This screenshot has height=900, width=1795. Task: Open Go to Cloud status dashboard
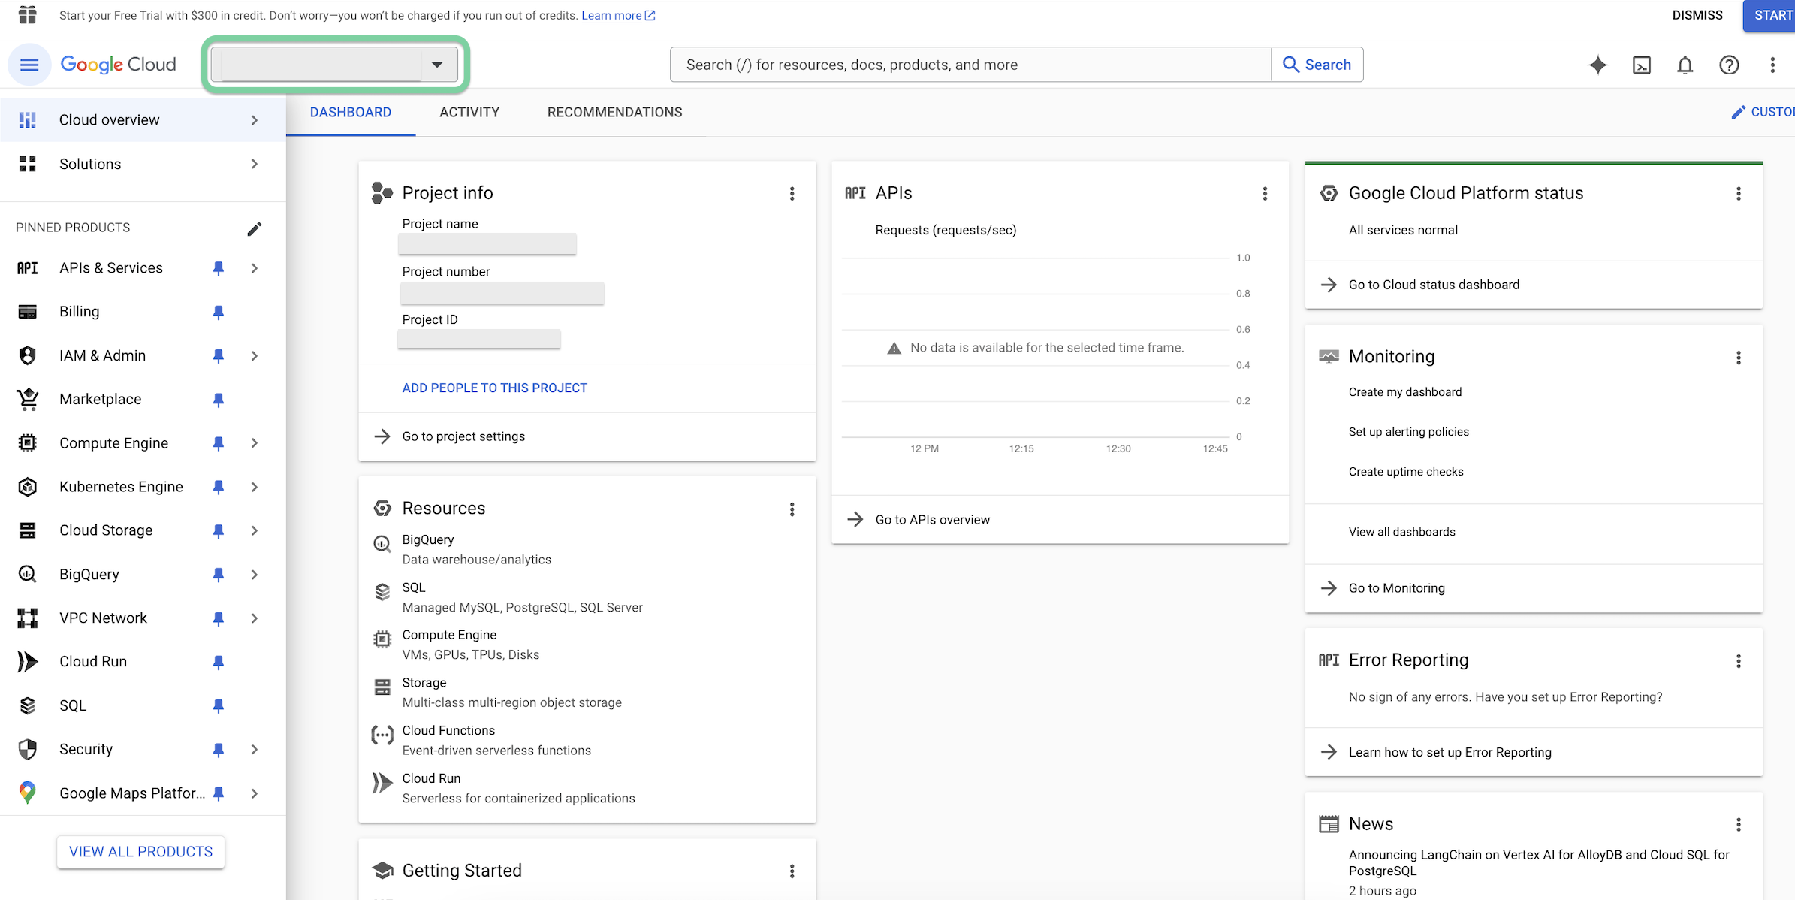(x=1434, y=285)
